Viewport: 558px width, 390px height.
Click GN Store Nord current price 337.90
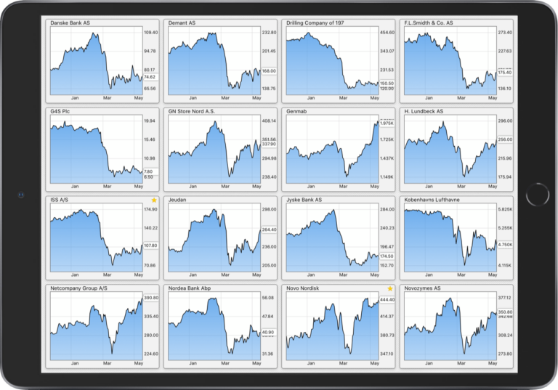pyautogui.click(x=269, y=144)
